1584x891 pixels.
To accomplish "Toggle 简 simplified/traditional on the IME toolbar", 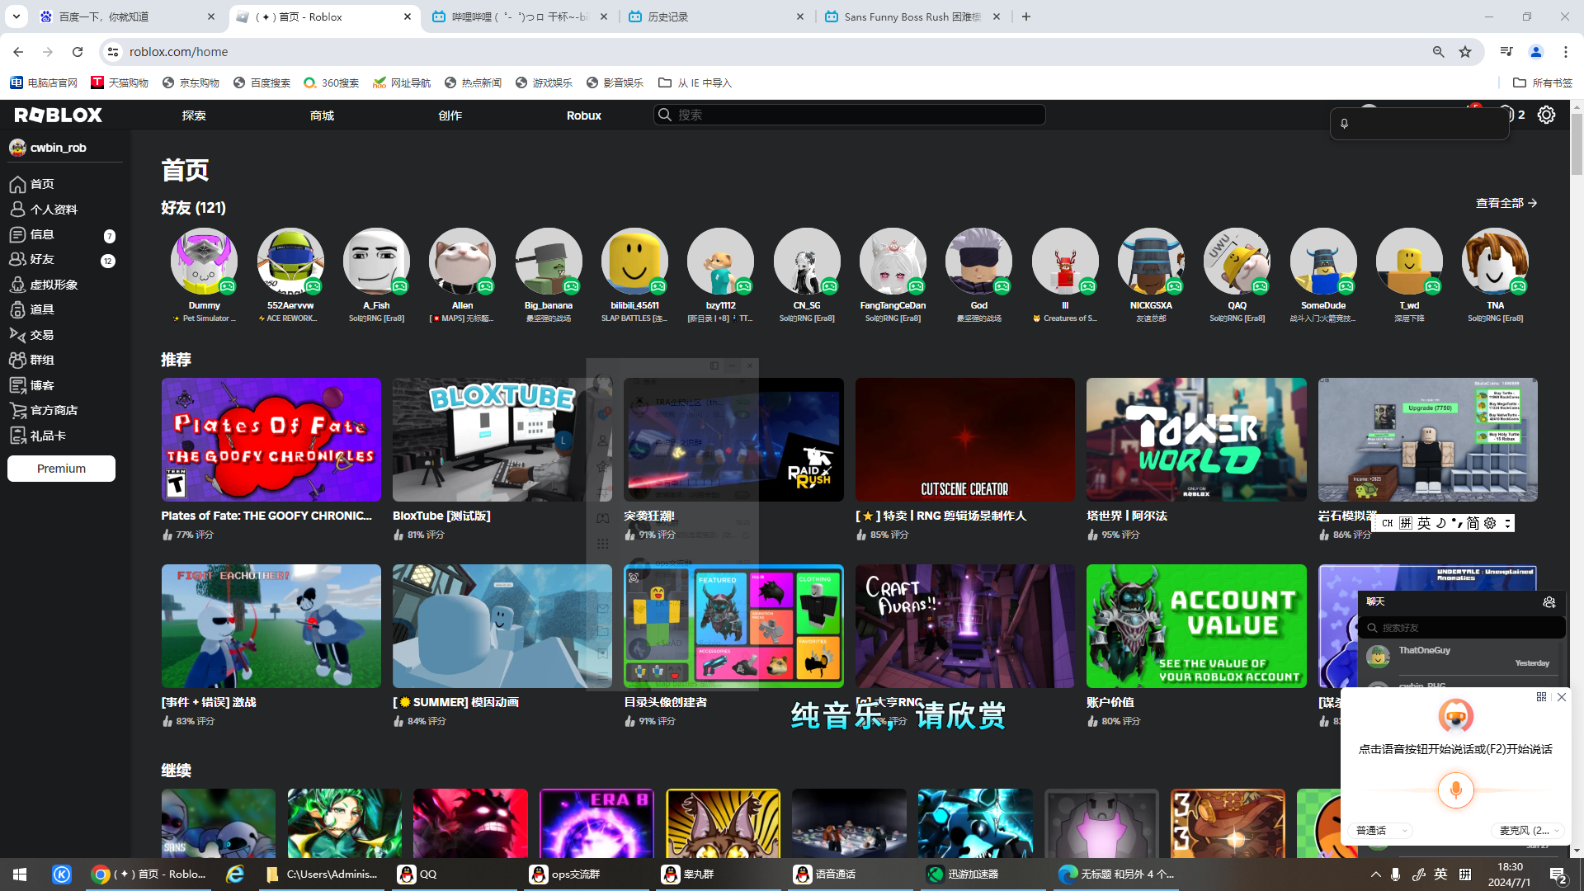I will [x=1473, y=523].
